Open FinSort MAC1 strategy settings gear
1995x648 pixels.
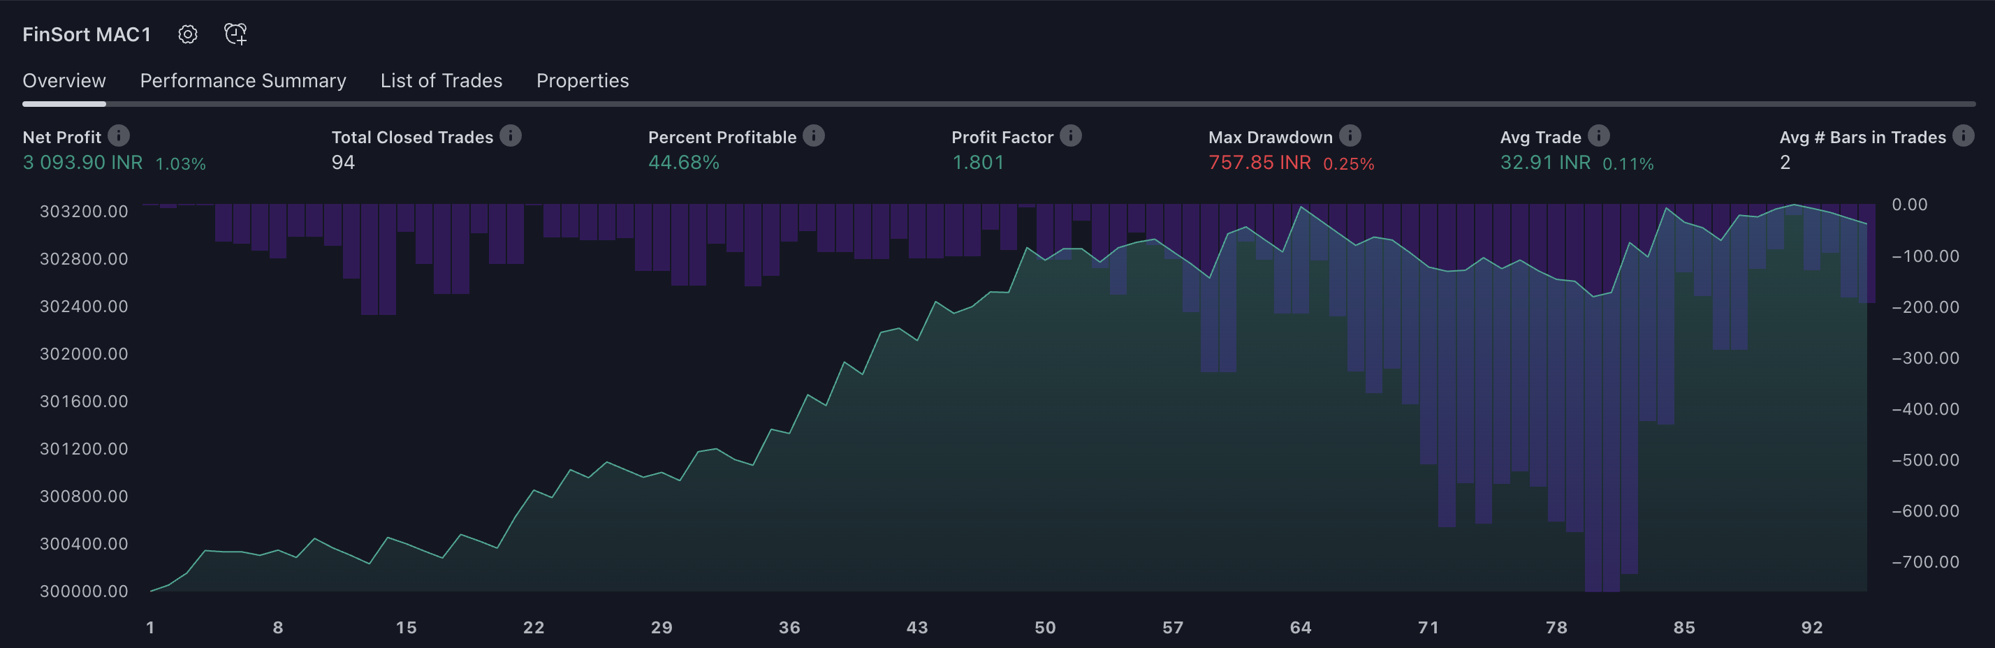click(187, 34)
